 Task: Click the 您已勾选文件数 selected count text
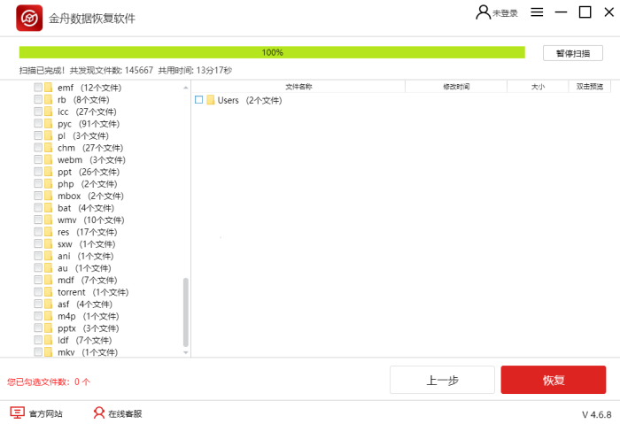click(49, 382)
